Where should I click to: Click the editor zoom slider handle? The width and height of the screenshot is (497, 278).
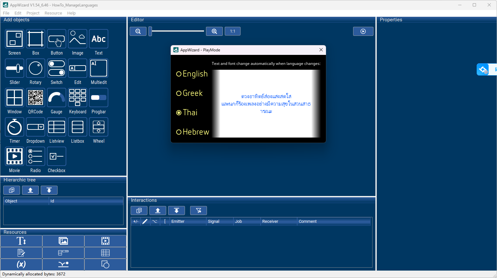pos(150,31)
